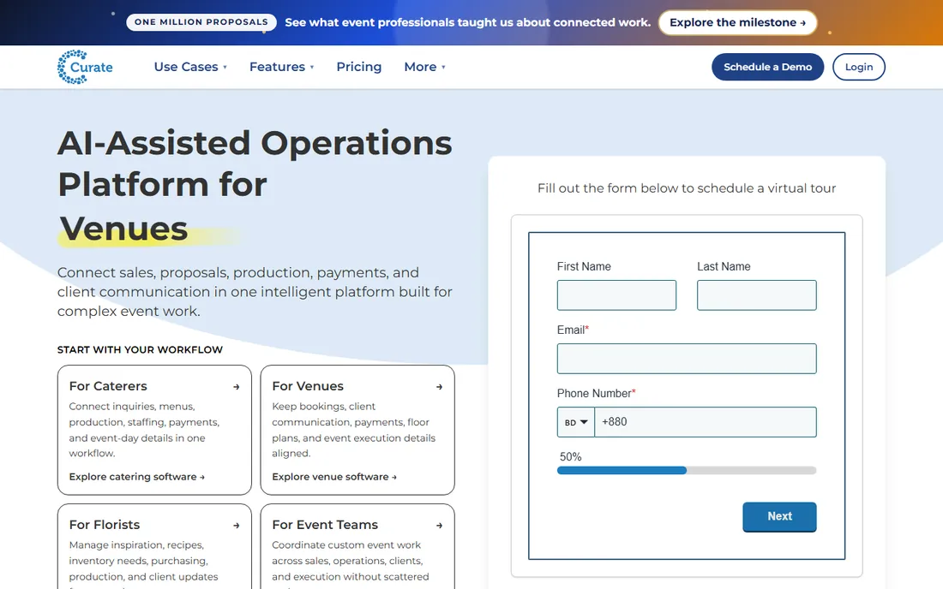Click the Next button in the form
The image size is (943, 589).
click(x=779, y=516)
